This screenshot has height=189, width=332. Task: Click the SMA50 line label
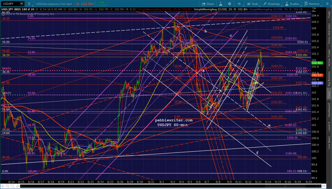coord(6,69)
